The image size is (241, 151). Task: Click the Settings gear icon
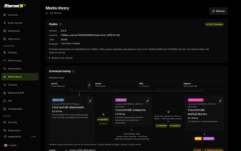click(5, 53)
